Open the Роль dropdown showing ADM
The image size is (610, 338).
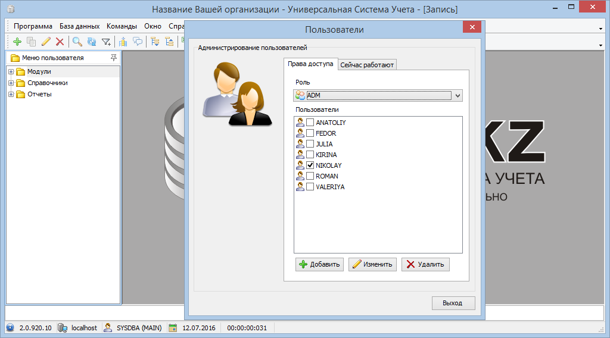click(457, 95)
